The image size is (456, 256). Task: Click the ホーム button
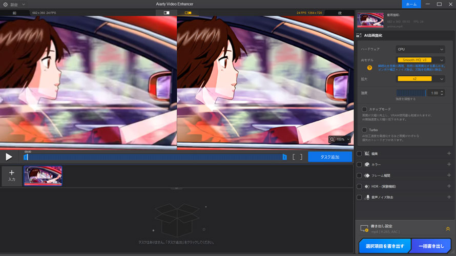pyautogui.click(x=411, y=4)
